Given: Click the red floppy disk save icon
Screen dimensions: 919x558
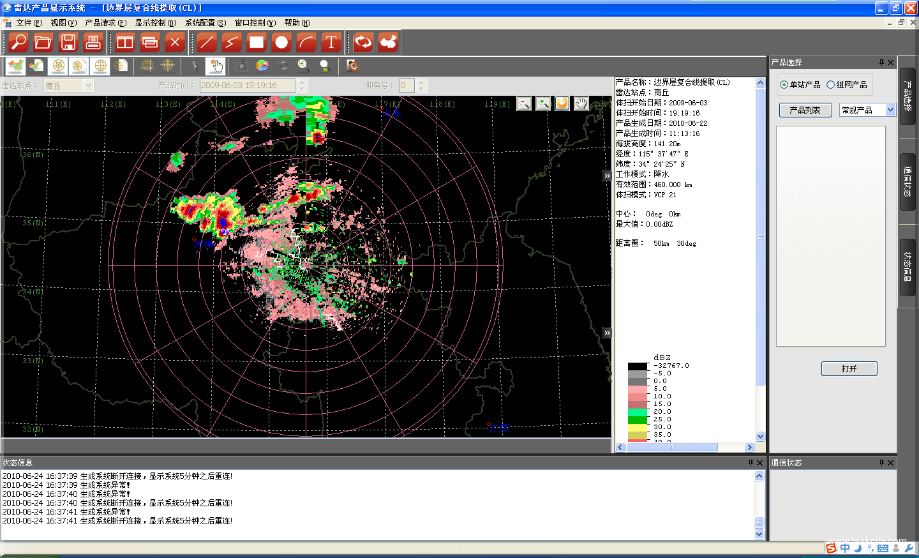Looking at the screenshot, I should 68,43.
